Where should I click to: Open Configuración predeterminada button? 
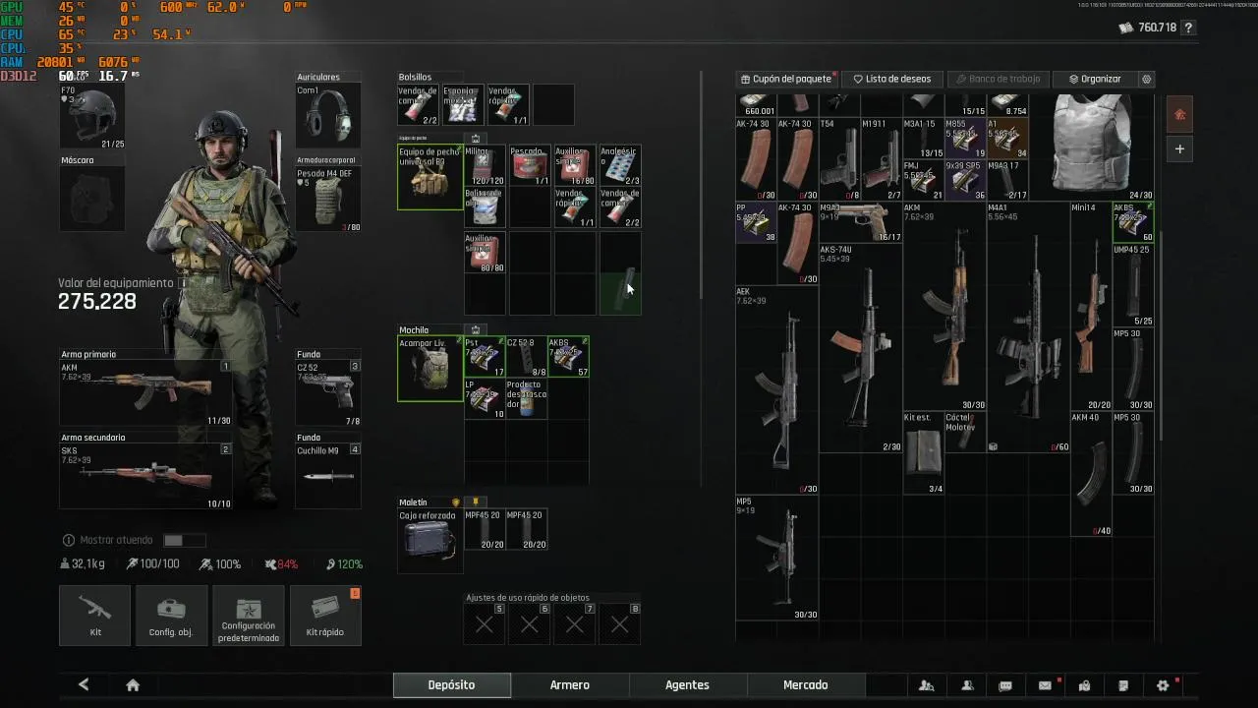(x=249, y=616)
